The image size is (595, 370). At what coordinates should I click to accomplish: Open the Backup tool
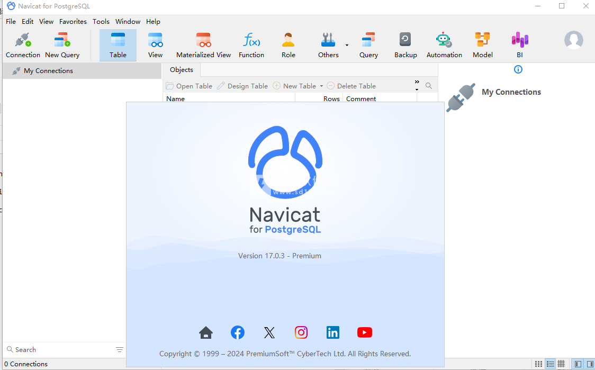[x=405, y=45]
